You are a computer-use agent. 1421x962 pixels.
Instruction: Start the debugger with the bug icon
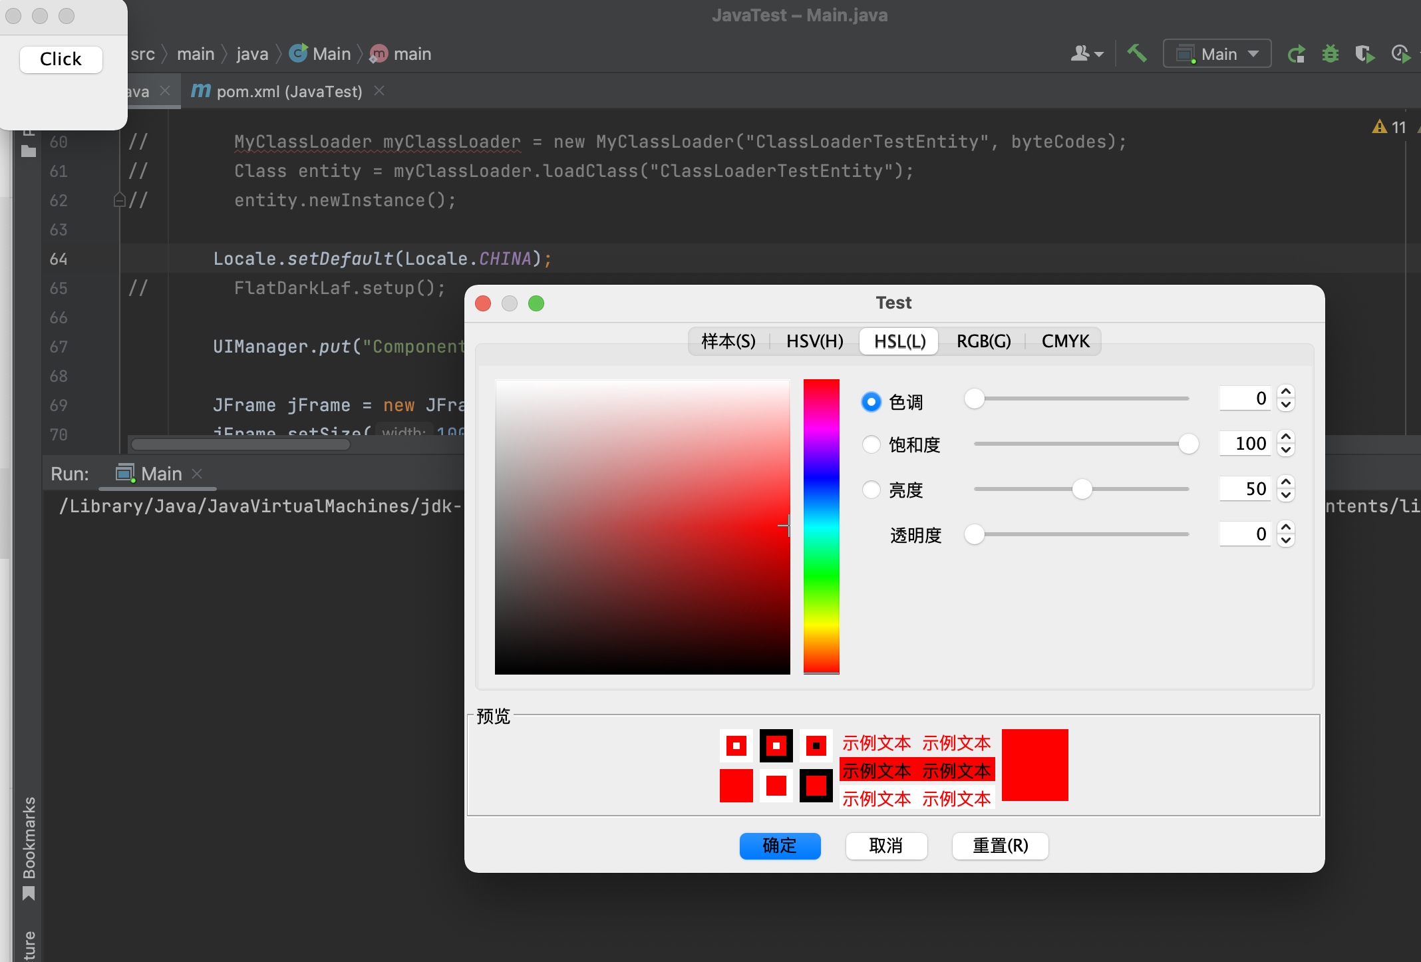tap(1331, 53)
